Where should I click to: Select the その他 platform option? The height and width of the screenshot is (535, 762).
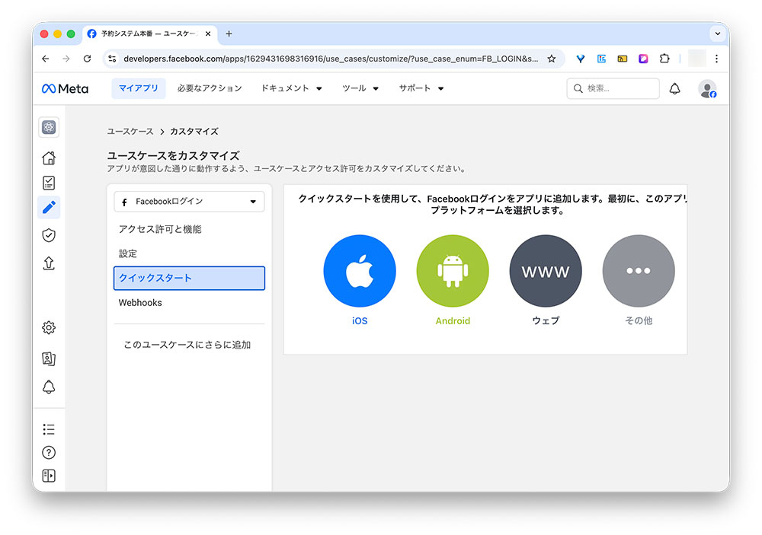click(x=639, y=270)
